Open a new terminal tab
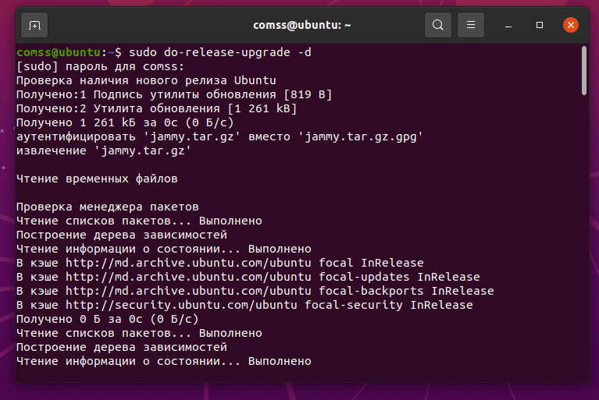 [34, 25]
